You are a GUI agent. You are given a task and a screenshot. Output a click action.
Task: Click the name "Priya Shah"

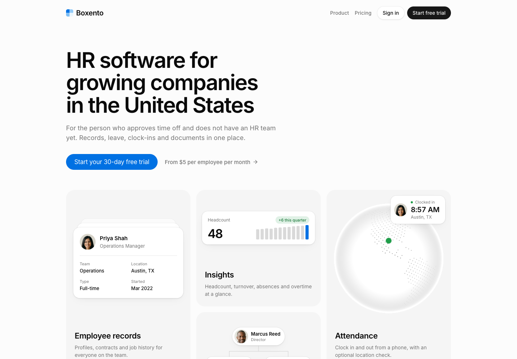click(113, 238)
